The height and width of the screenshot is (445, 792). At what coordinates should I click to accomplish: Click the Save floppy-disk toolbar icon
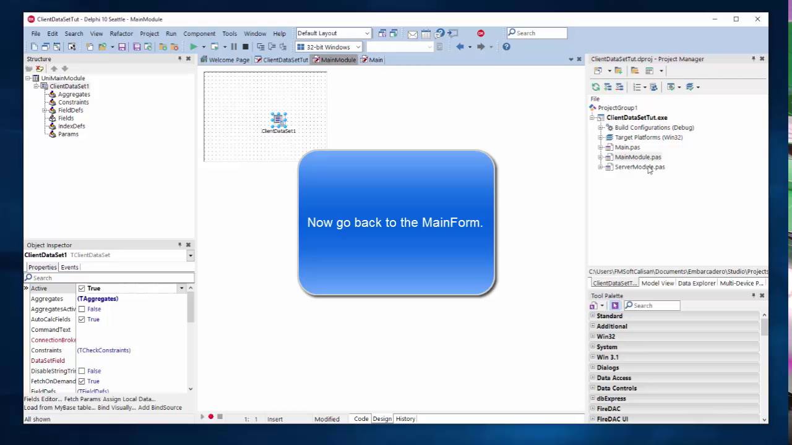(122, 47)
